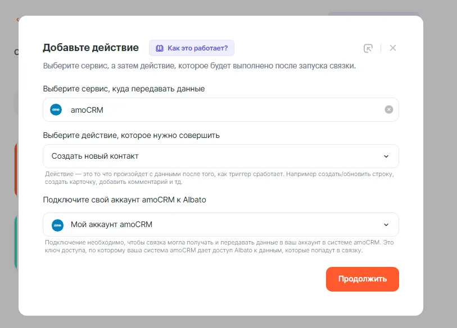This screenshot has width=457, height=328.
Task: Clear the selected amoCRM service
Action: coord(388,110)
